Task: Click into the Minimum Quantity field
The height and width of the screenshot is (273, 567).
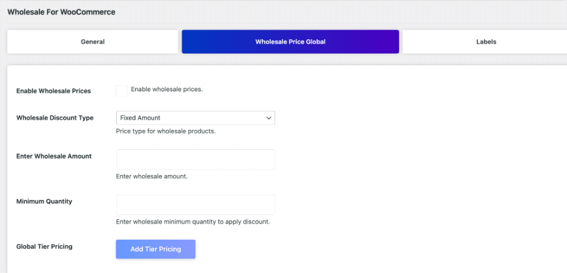Action: tap(196, 205)
